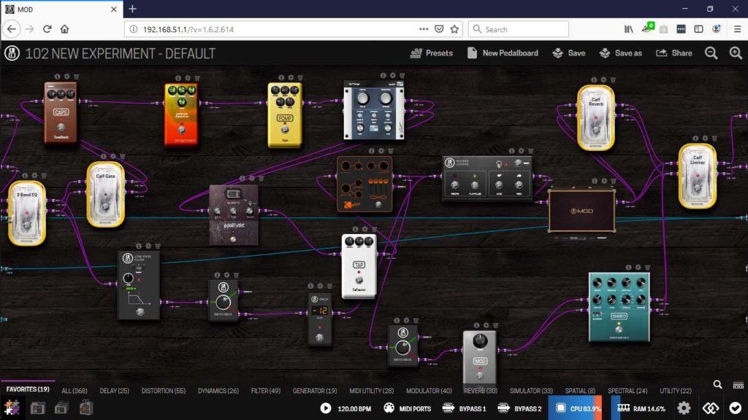The width and height of the screenshot is (748, 420).
Task: Show the Distortion (55) plugin category
Action: (164, 391)
